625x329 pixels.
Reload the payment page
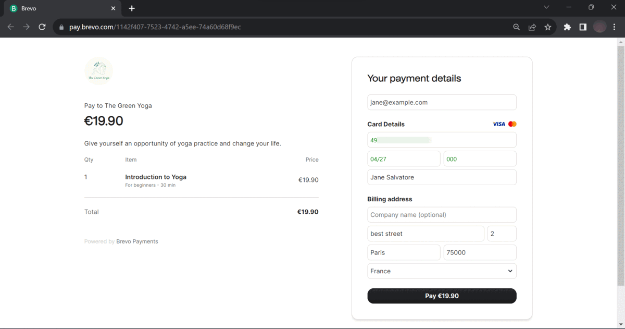click(42, 27)
